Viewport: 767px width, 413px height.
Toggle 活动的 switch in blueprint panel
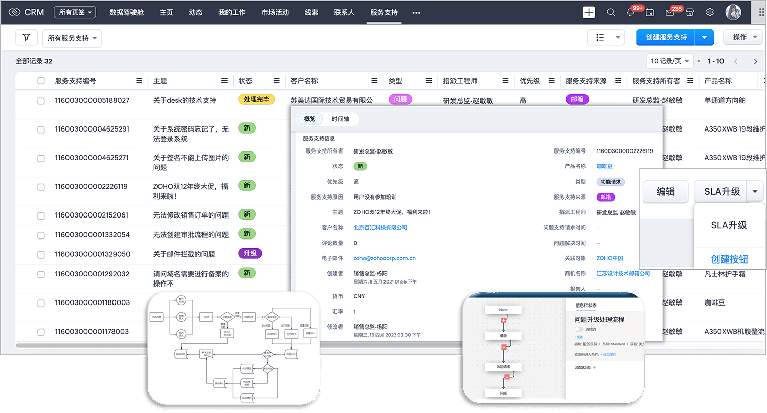pos(579,329)
